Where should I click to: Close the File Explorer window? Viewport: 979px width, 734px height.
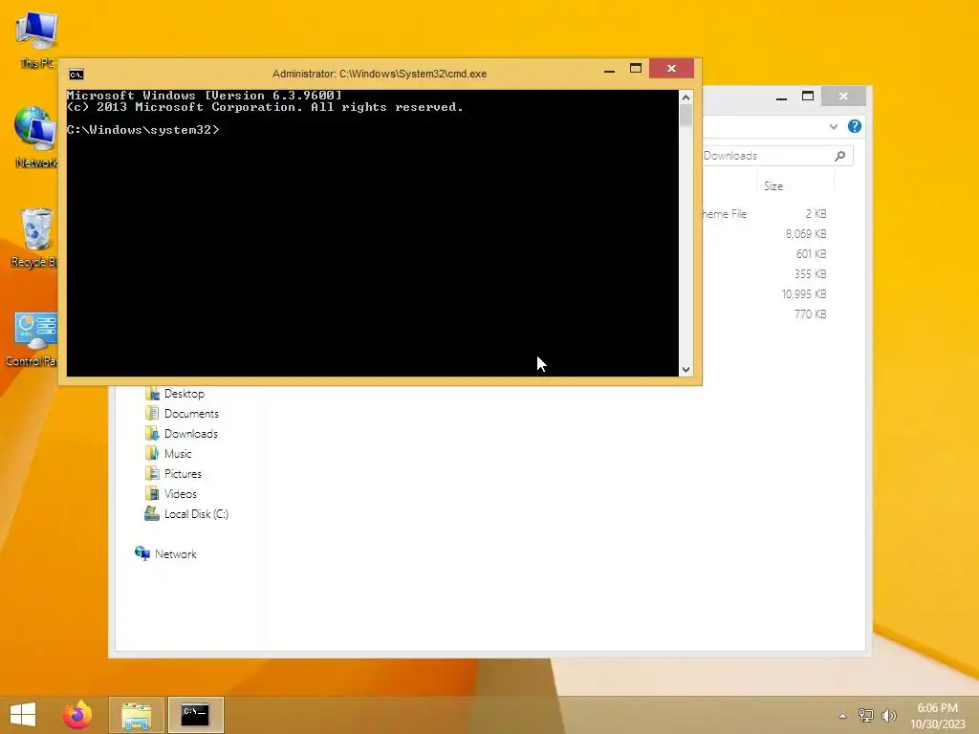(x=843, y=96)
